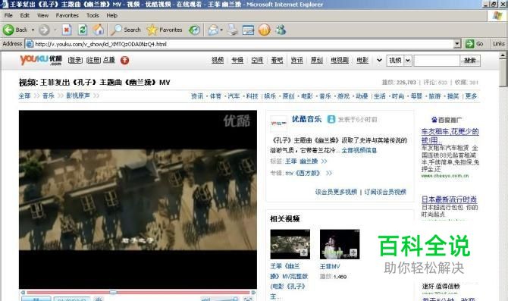Open the 王菲MV video thumbnail
Screen dimensions: 508x301
pos(340,244)
